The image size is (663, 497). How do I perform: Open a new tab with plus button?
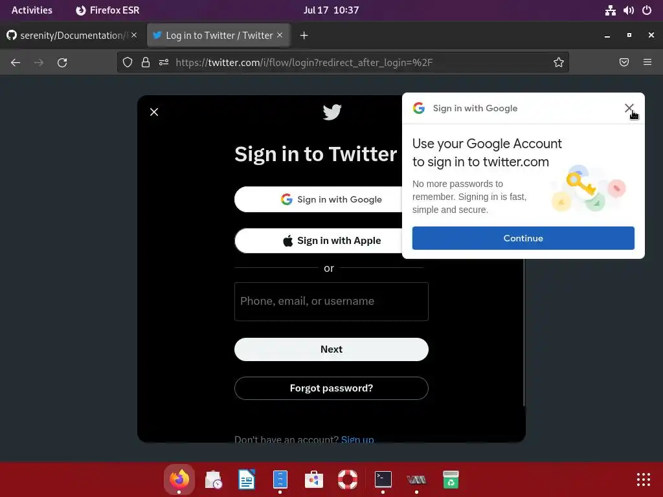pyautogui.click(x=304, y=36)
